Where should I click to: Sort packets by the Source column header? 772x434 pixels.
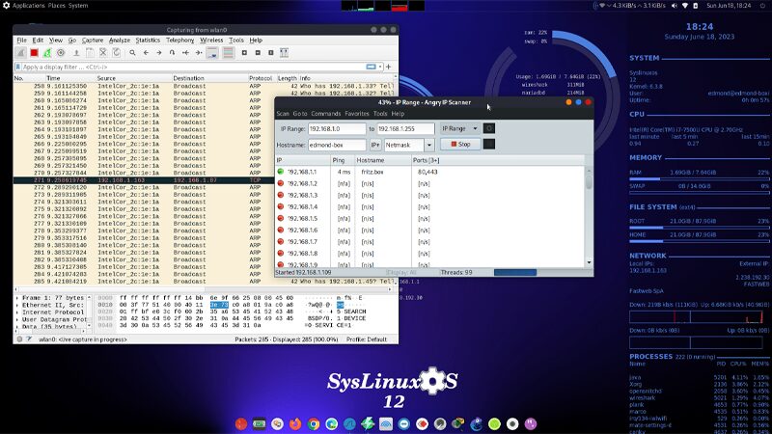tap(133, 78)
